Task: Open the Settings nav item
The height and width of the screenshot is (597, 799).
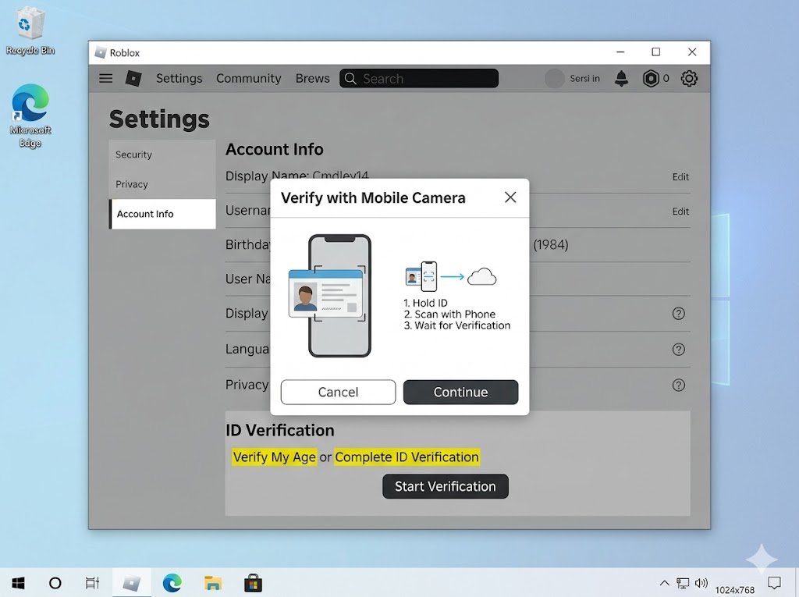Action: coord(179,79)
